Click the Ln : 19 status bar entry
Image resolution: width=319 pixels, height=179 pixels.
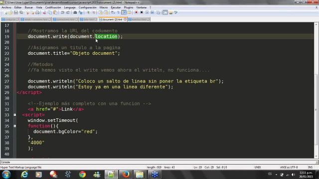pos(197,168)
